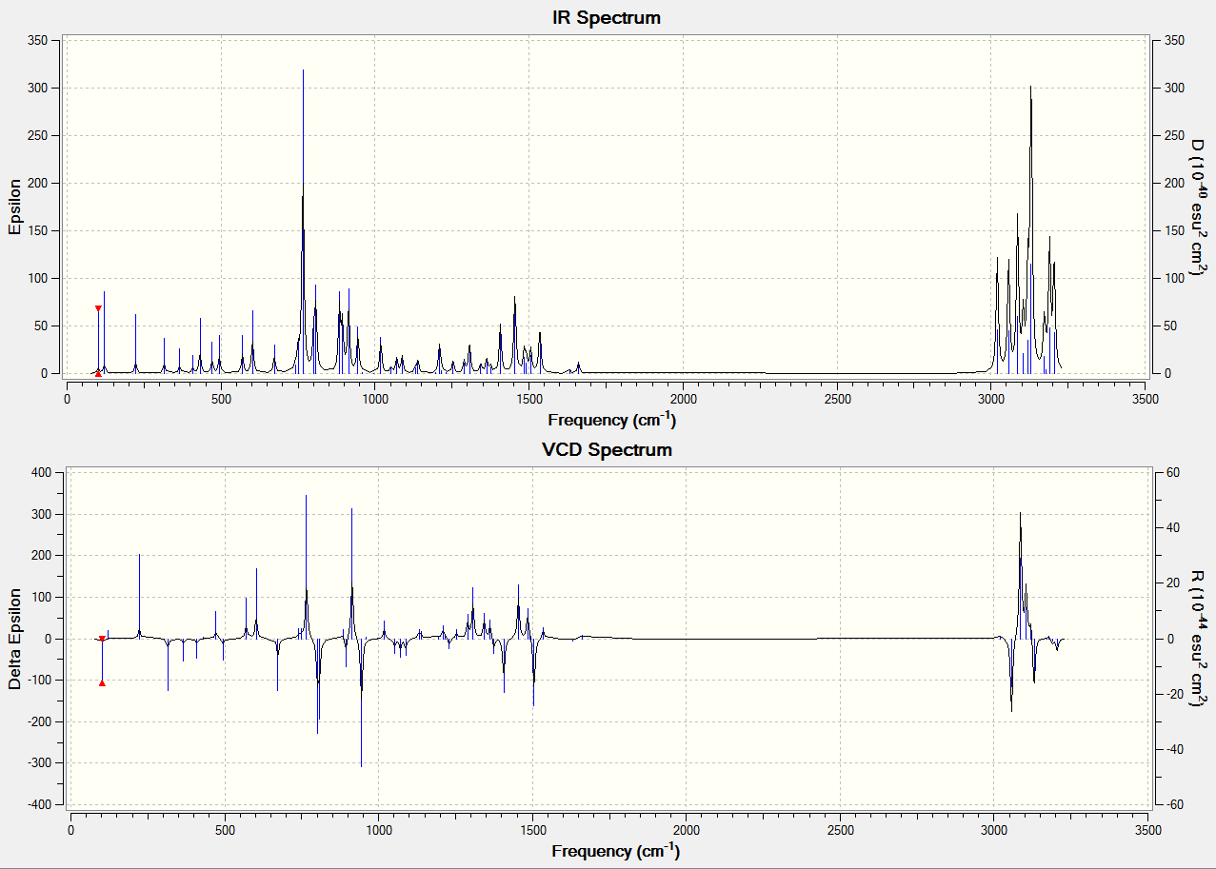Click the R (10^-44 esu² cm²) axis label
1216x869 pixels.
click(1197, 639)
